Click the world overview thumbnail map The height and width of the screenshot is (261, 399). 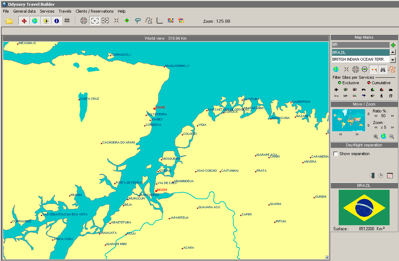pos(348,120)
